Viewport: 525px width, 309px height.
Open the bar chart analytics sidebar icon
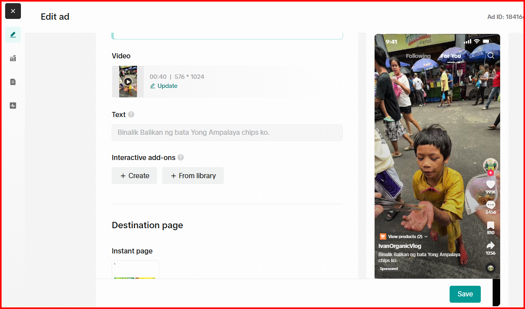point(13,58)
